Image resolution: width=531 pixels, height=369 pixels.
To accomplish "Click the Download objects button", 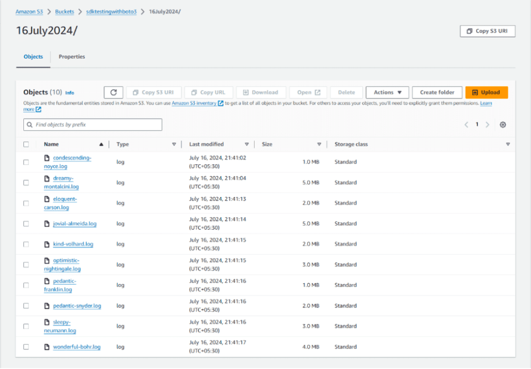I will (261, 92).
